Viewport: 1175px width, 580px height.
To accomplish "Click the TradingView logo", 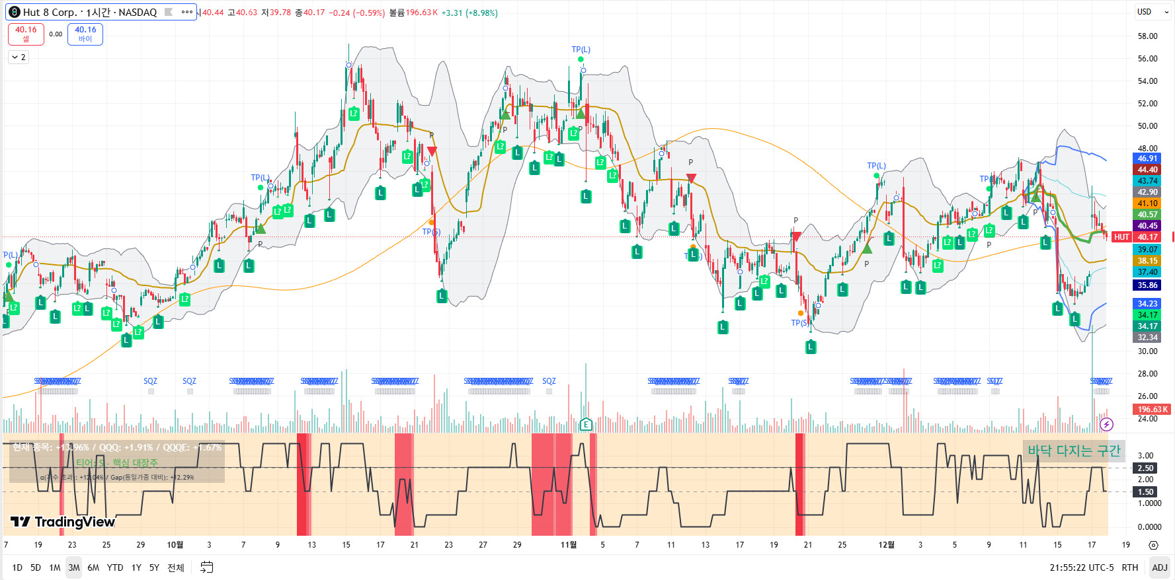I will (63, 522).
